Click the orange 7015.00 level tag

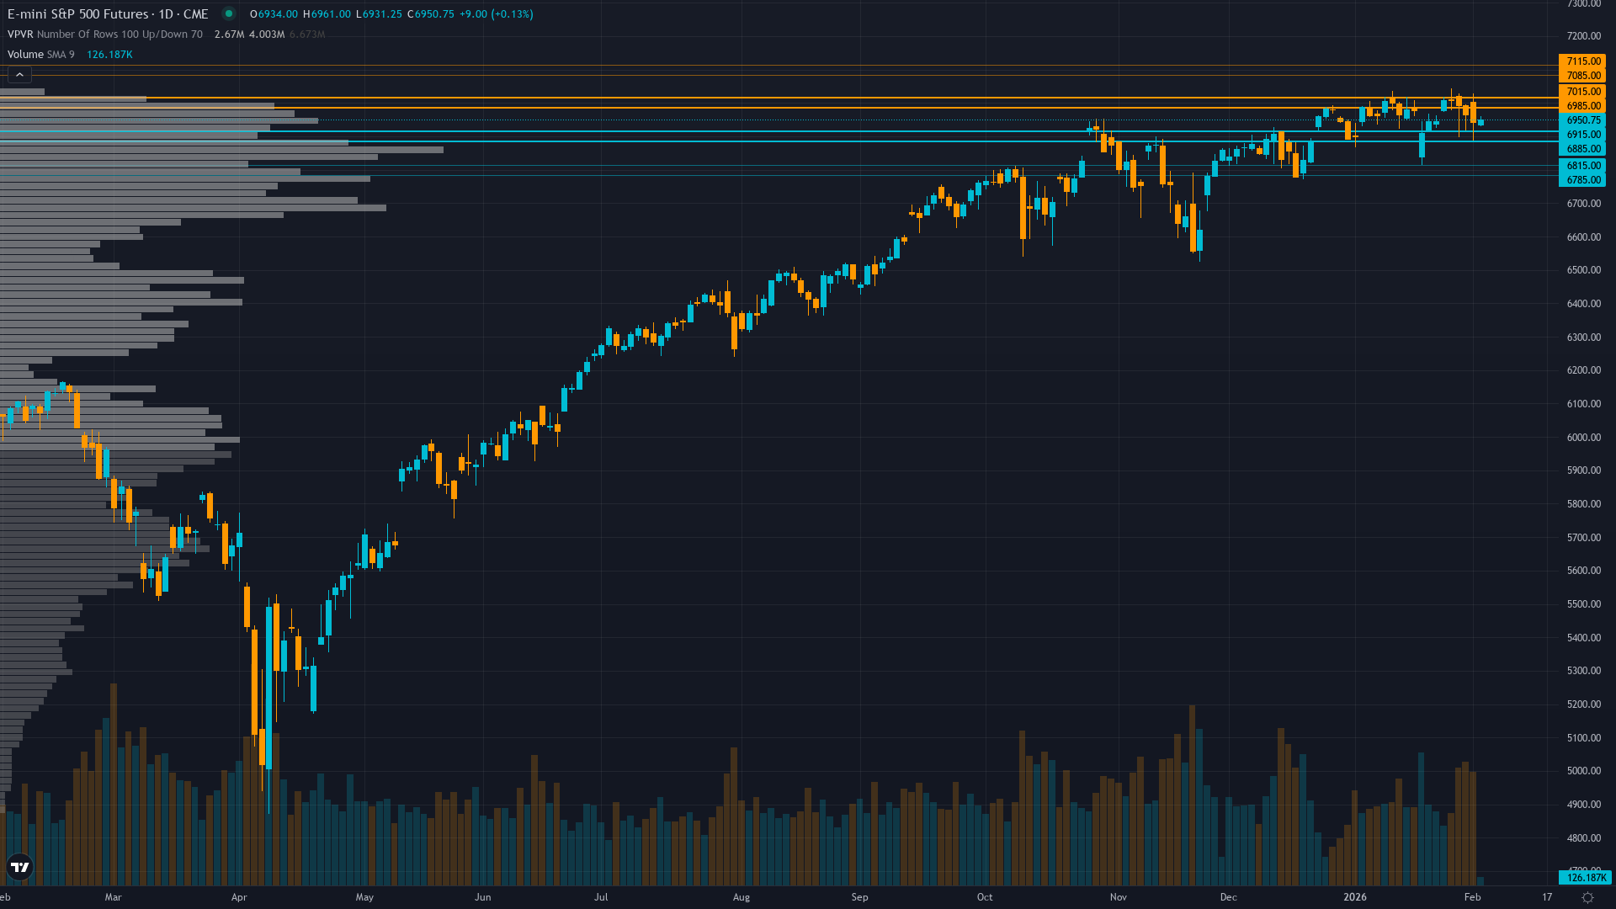click(1582, 92)
